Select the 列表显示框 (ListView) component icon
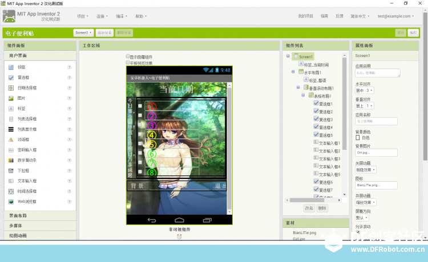 [11, 129]
